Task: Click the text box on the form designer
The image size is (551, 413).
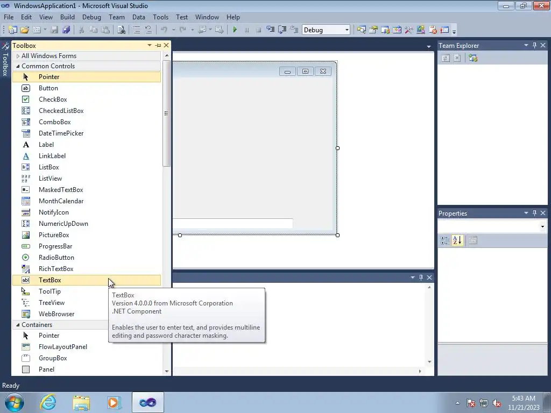Action: pos(232,223)
